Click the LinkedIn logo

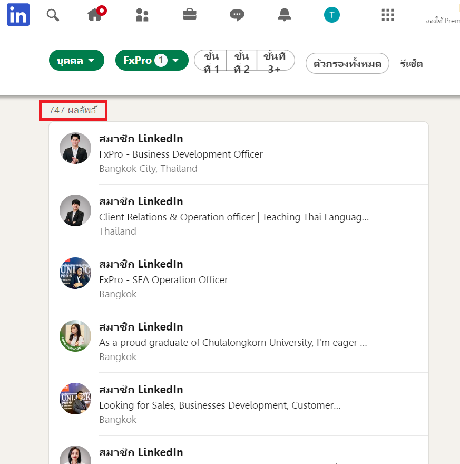(18, 15)
